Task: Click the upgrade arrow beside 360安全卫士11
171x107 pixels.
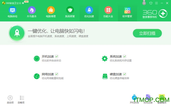Action: 23,3
